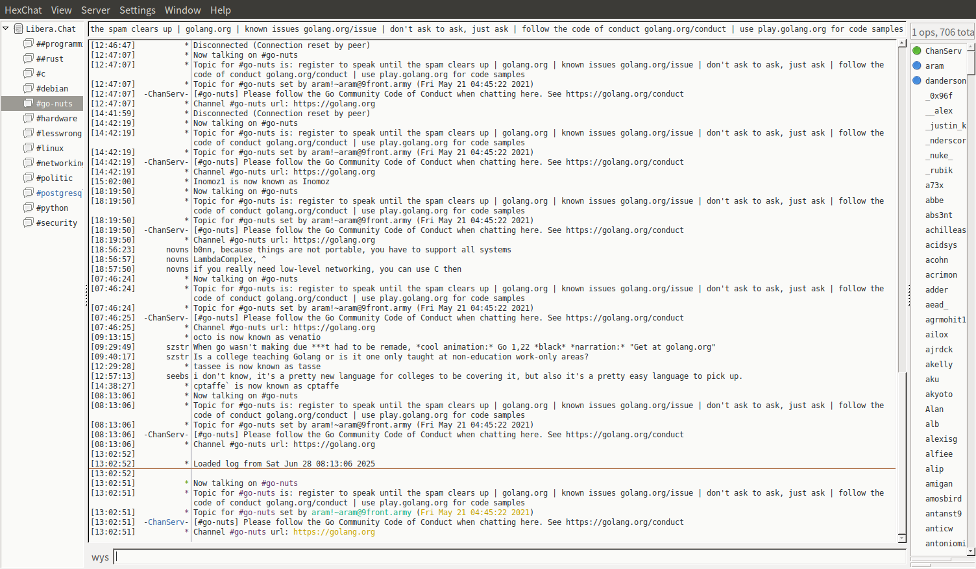Viewport: 976px width, 569px height.
Task: Click the #linux channel icon
Action: (x=29, y=148)
